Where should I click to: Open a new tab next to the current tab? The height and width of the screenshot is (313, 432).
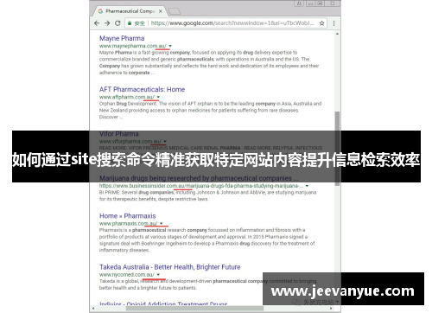coord(174,11)
